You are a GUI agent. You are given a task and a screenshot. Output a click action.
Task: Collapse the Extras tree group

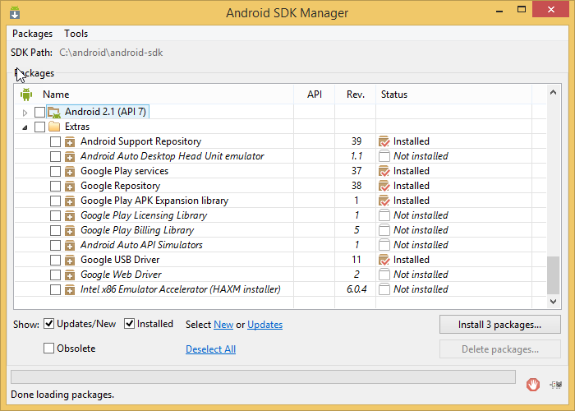coord(25,127)
